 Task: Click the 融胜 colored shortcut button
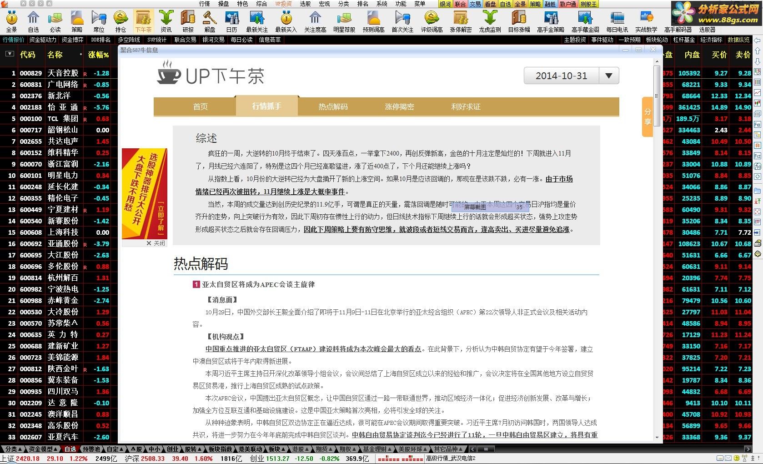pos(550,4)
